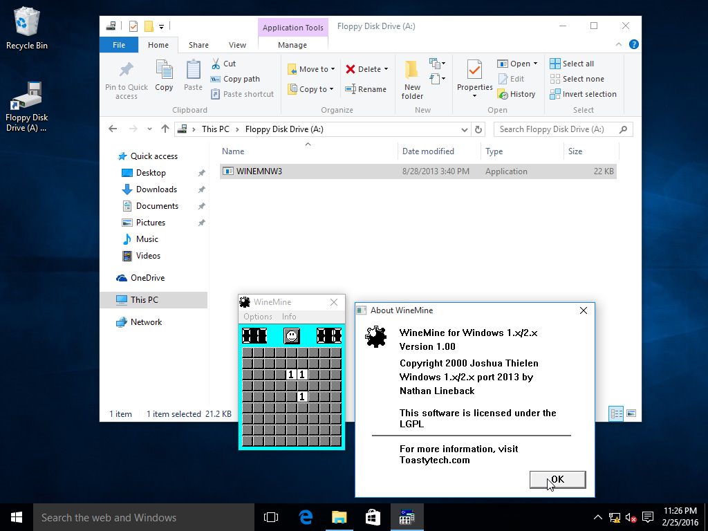Expand the Properties dropdown arrow
The image size is (708, 531).
[x=474, y=95]
